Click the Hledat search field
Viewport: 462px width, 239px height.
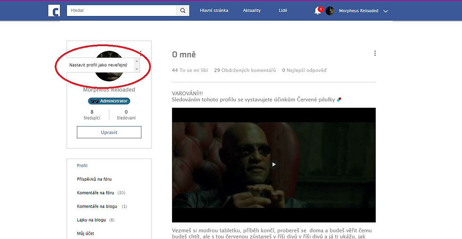point(122,10)
